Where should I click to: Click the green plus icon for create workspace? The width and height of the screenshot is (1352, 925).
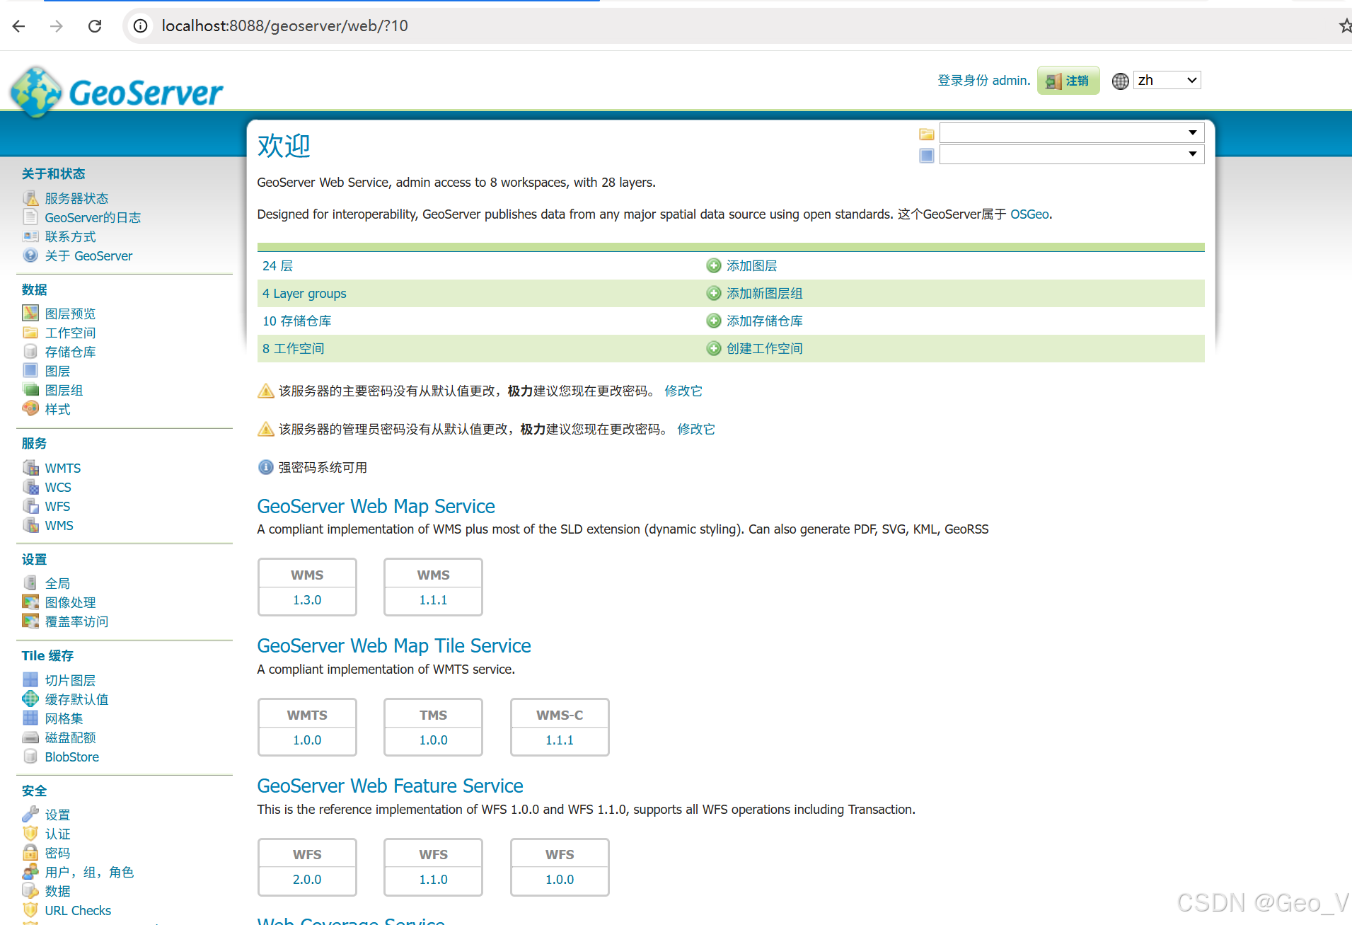(x=714, y=348)
